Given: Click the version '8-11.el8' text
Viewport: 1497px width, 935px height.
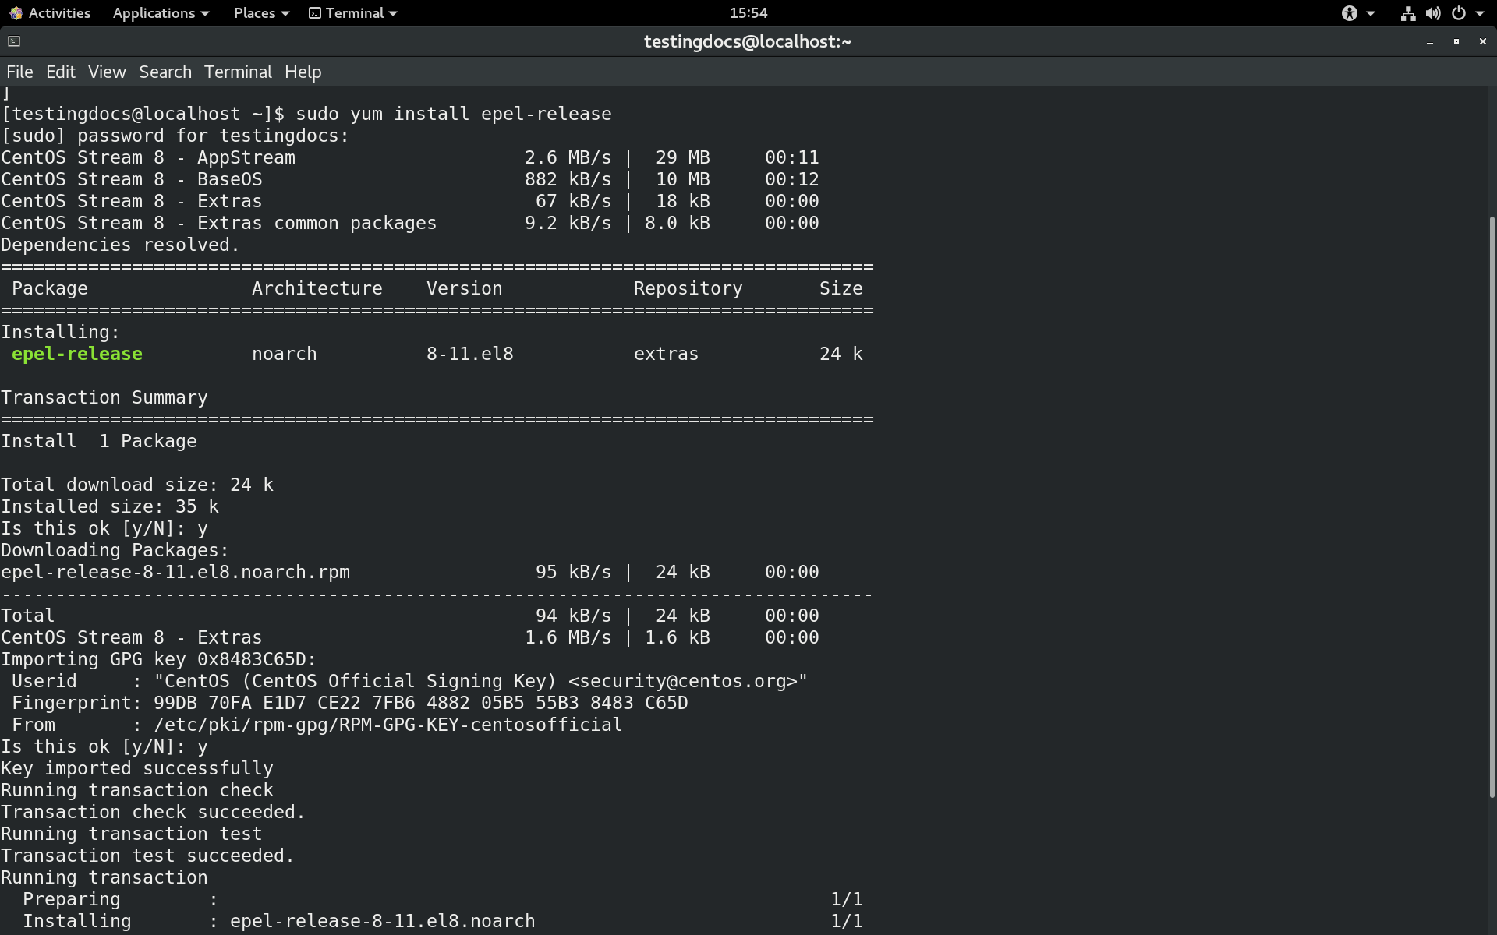Looking at the screenshot, I should coord(470,354).
